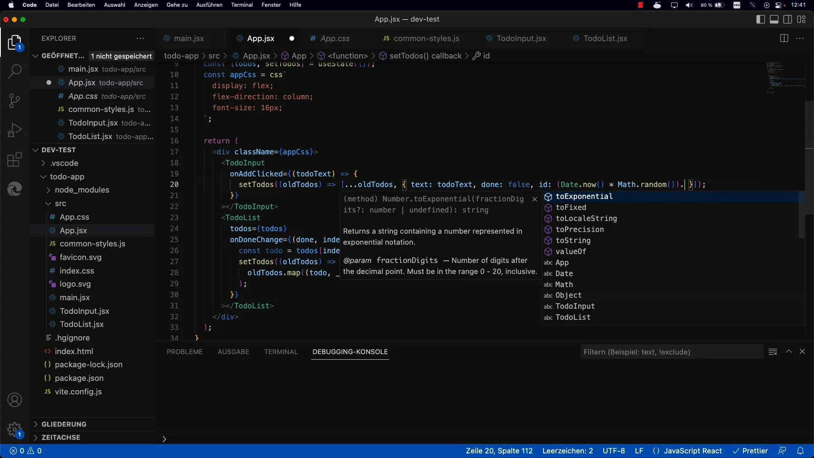Select toFixed from autocomplete suggestions
814x458 pixels.
[x=570, y=207]
